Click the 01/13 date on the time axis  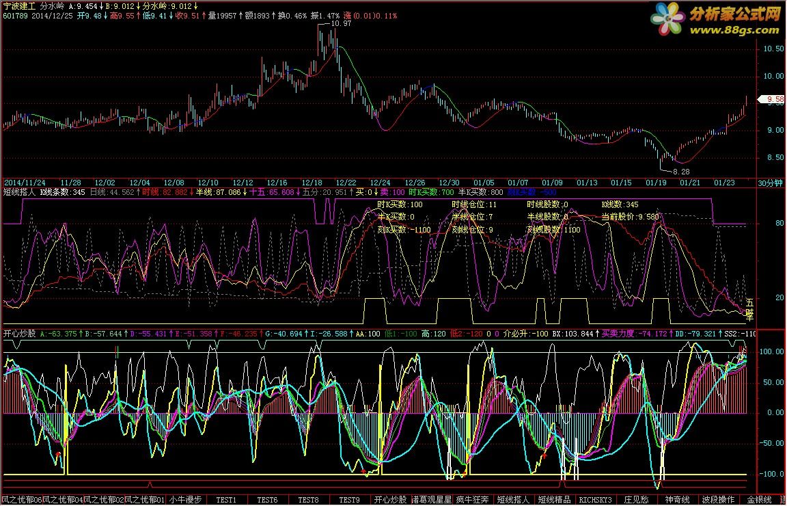[587, 183]
